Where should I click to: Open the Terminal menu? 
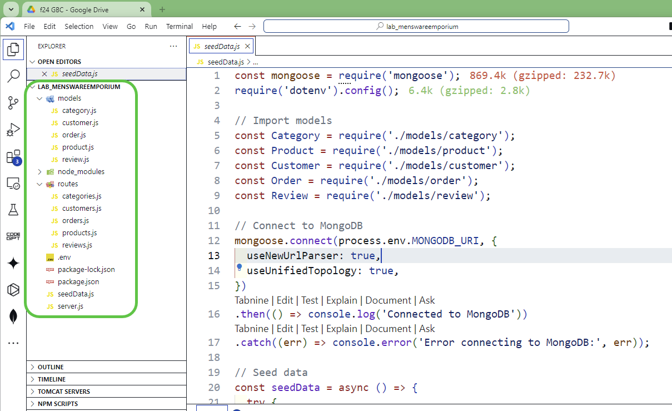pos(179,26)
